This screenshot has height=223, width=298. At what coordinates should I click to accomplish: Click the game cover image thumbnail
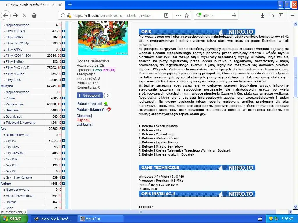tap(103, 39)
